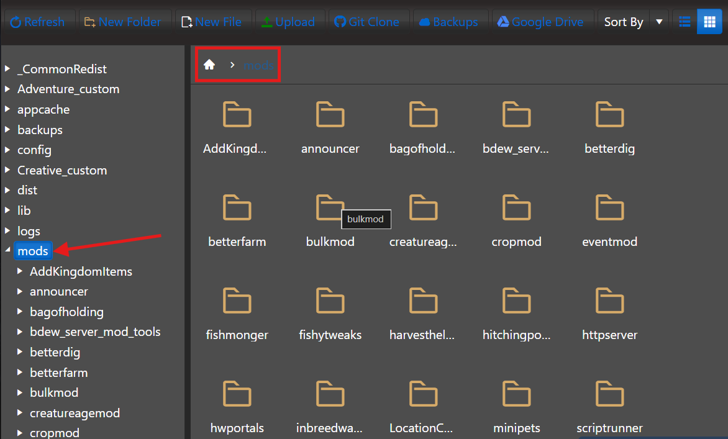Select announcer in the folder tree
This screenshot has width=728, height=439.
[58, 291]
